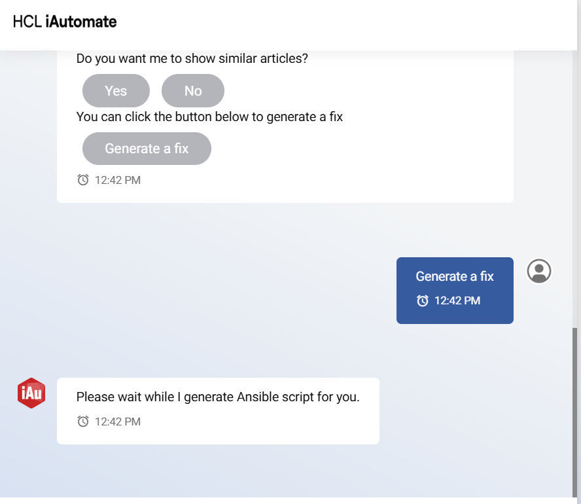Image resolution: width=581 pixels, height=504 pixels.
Task: Click the 12:42 PM timestamp under the gray fix button
Action: pyautogui.click(x=118, y=180)
